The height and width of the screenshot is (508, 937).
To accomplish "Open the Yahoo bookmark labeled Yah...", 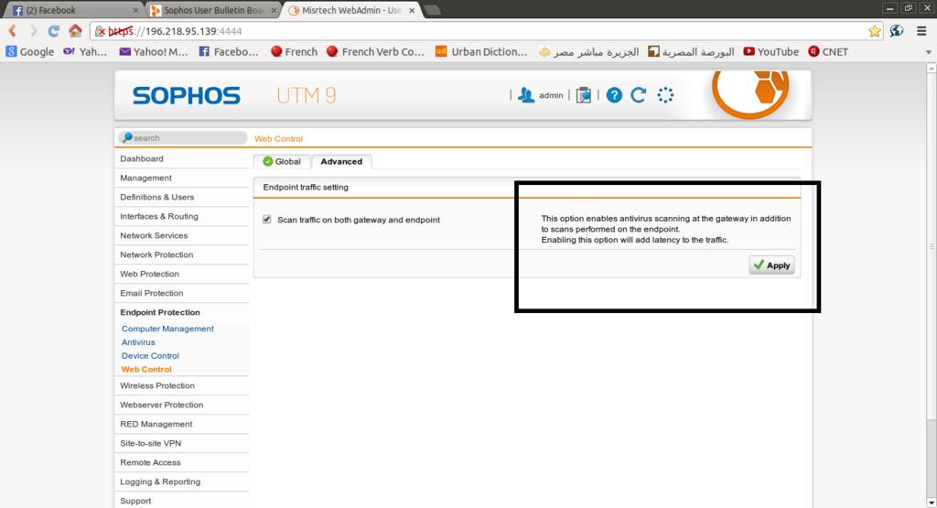I will [x=85, y=52].
